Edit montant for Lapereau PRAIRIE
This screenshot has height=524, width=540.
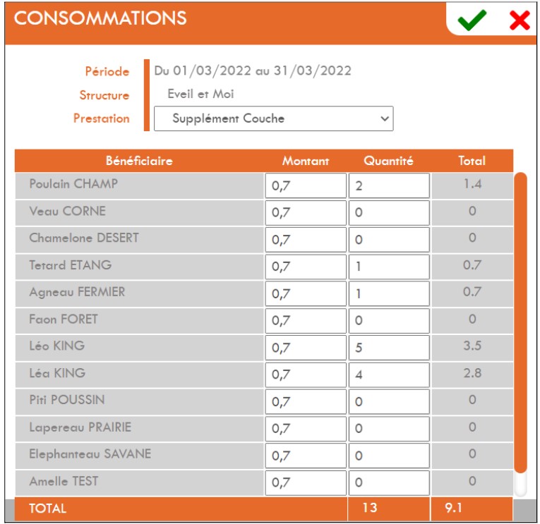pyautogui.click(x=306, y=429)
